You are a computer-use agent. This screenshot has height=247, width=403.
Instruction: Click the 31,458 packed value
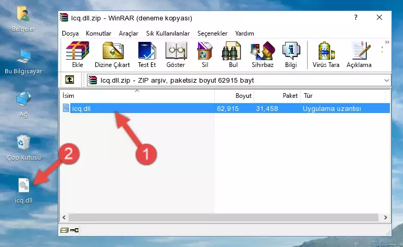(x=267, y=109)
